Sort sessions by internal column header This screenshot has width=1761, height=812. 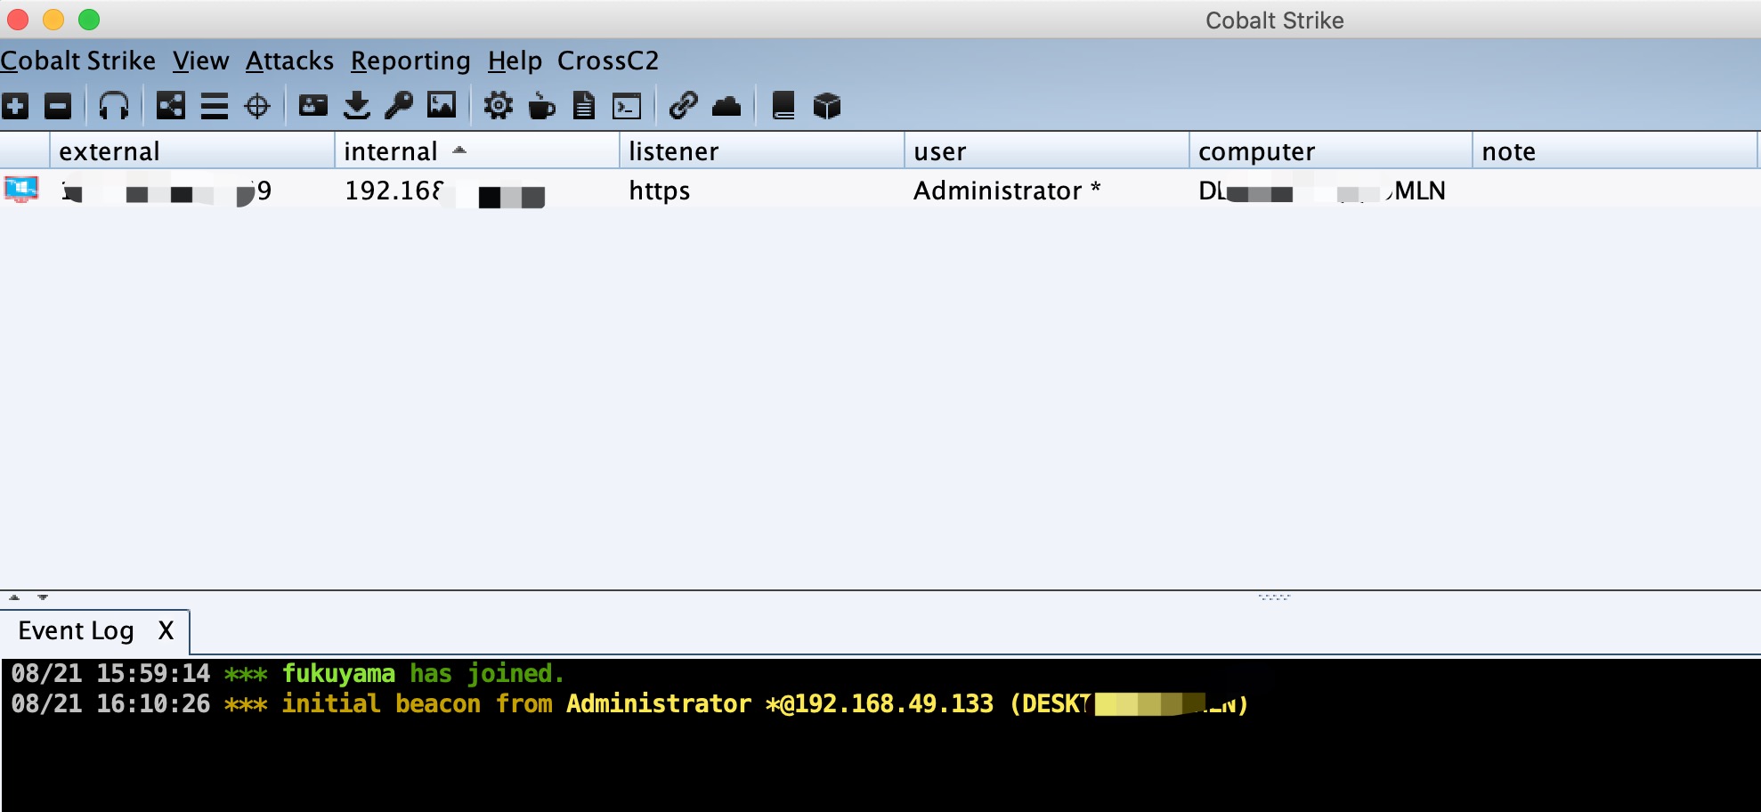(x=476, y=150)
